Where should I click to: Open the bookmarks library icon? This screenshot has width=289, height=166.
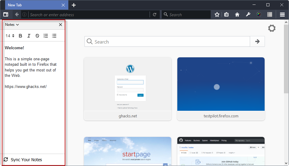pos(226,14)
